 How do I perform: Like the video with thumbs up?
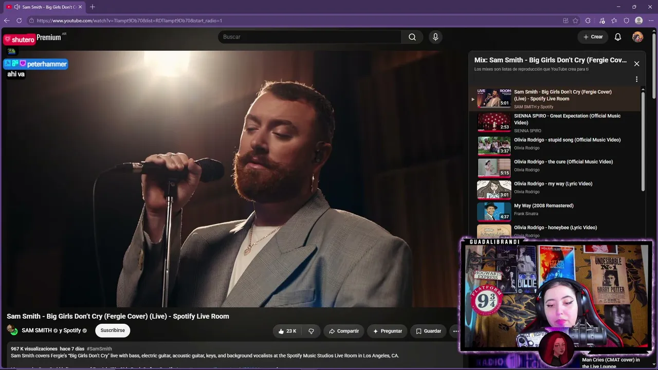287,331
